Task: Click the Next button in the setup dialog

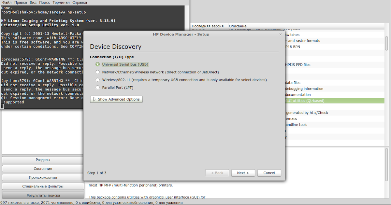Action: point(243,173)
